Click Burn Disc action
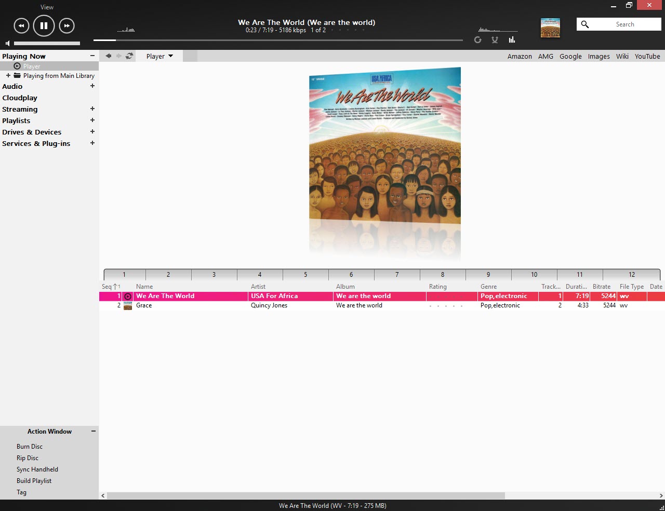 click(x=30, y=447)
